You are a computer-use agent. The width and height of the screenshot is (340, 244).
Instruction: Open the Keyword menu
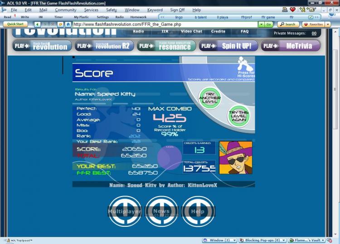(x=155, y=10)
